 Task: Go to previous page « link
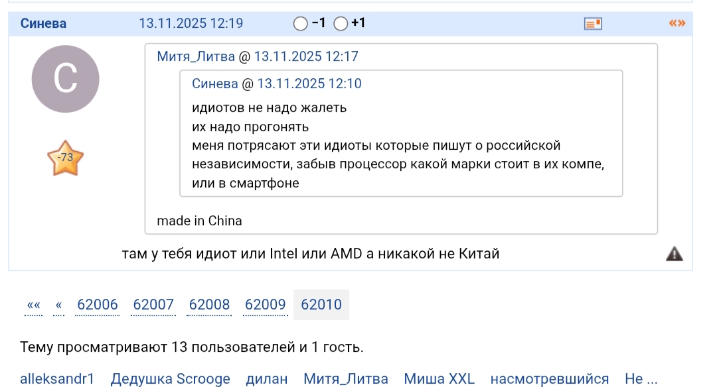(x=58, y=305)
